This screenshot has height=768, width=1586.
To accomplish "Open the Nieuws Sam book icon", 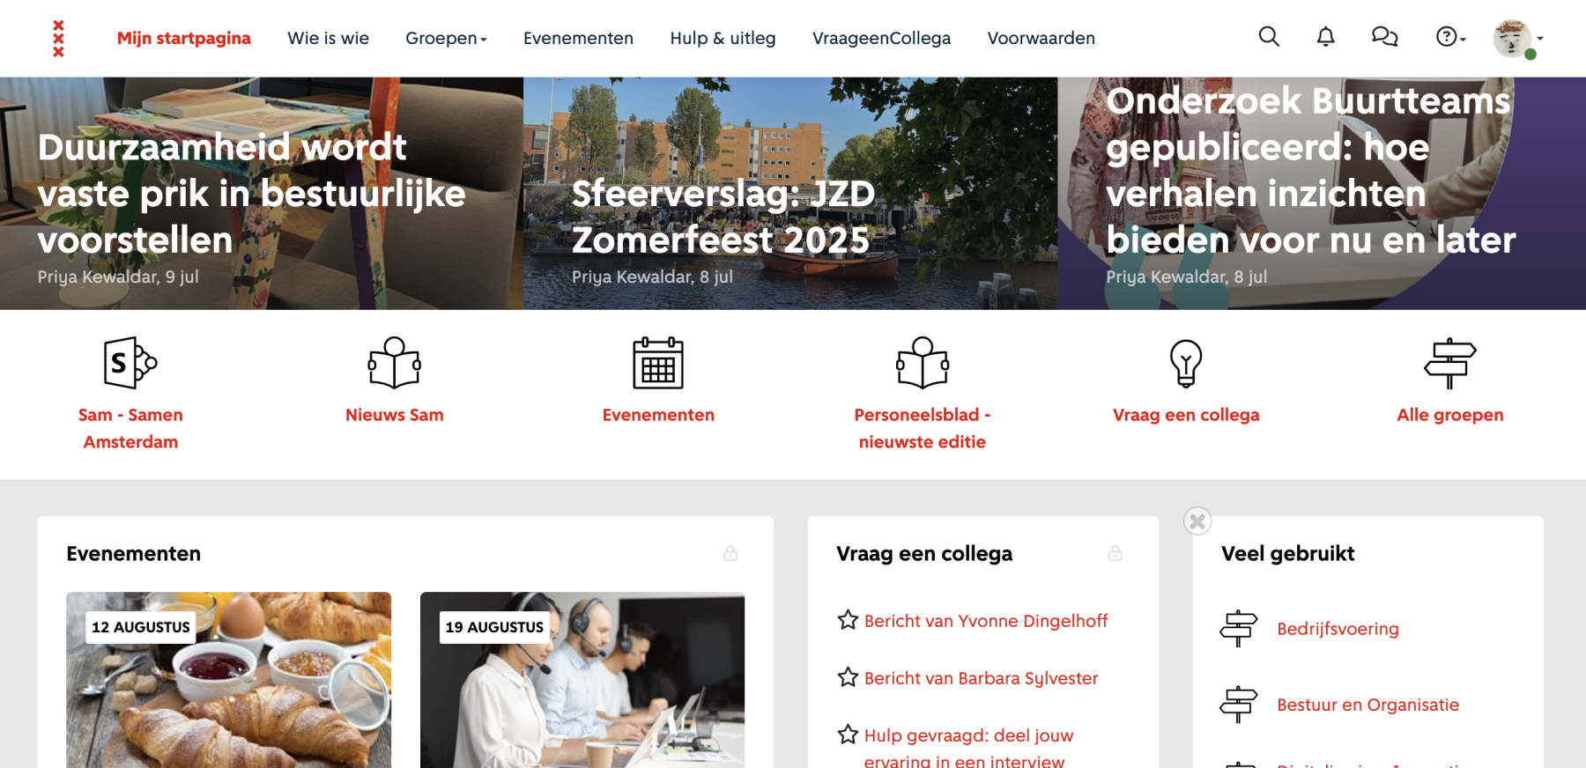I will tap(395, 363).
